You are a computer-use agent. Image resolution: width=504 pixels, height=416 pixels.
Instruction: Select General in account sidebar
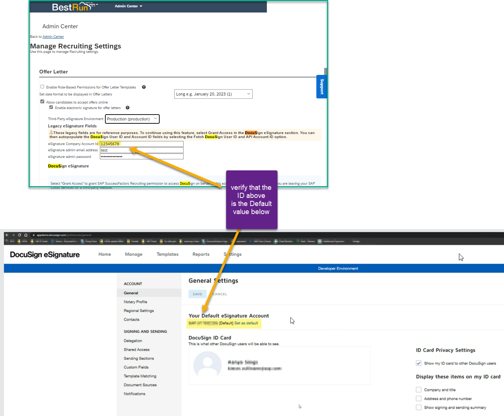(x=149, y=293)
